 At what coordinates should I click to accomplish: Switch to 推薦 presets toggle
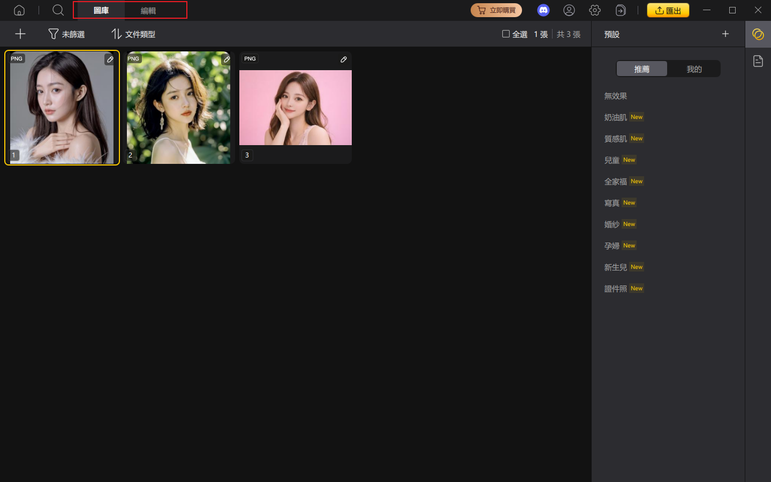click(x=641, y=69)
